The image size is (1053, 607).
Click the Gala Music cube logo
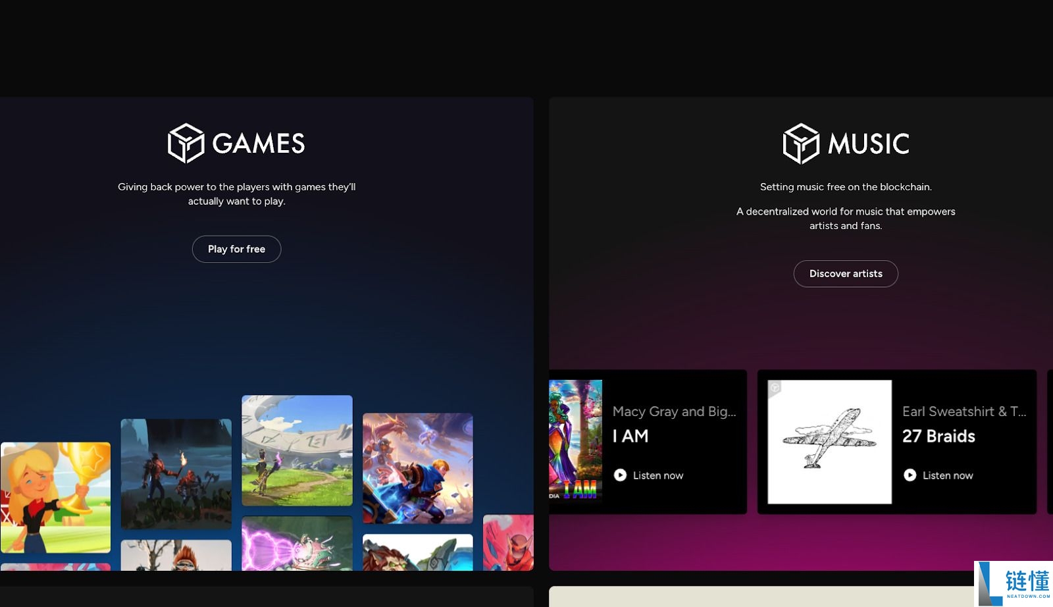[x=801, y=144]
